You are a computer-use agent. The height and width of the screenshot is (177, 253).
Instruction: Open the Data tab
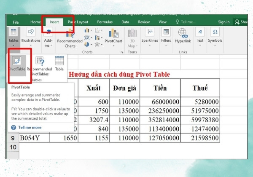pos(125,22)
